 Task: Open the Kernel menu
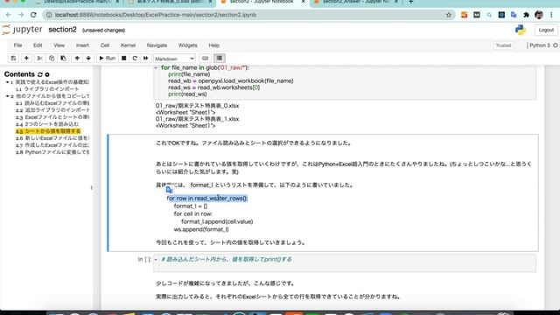coord(128,45)
